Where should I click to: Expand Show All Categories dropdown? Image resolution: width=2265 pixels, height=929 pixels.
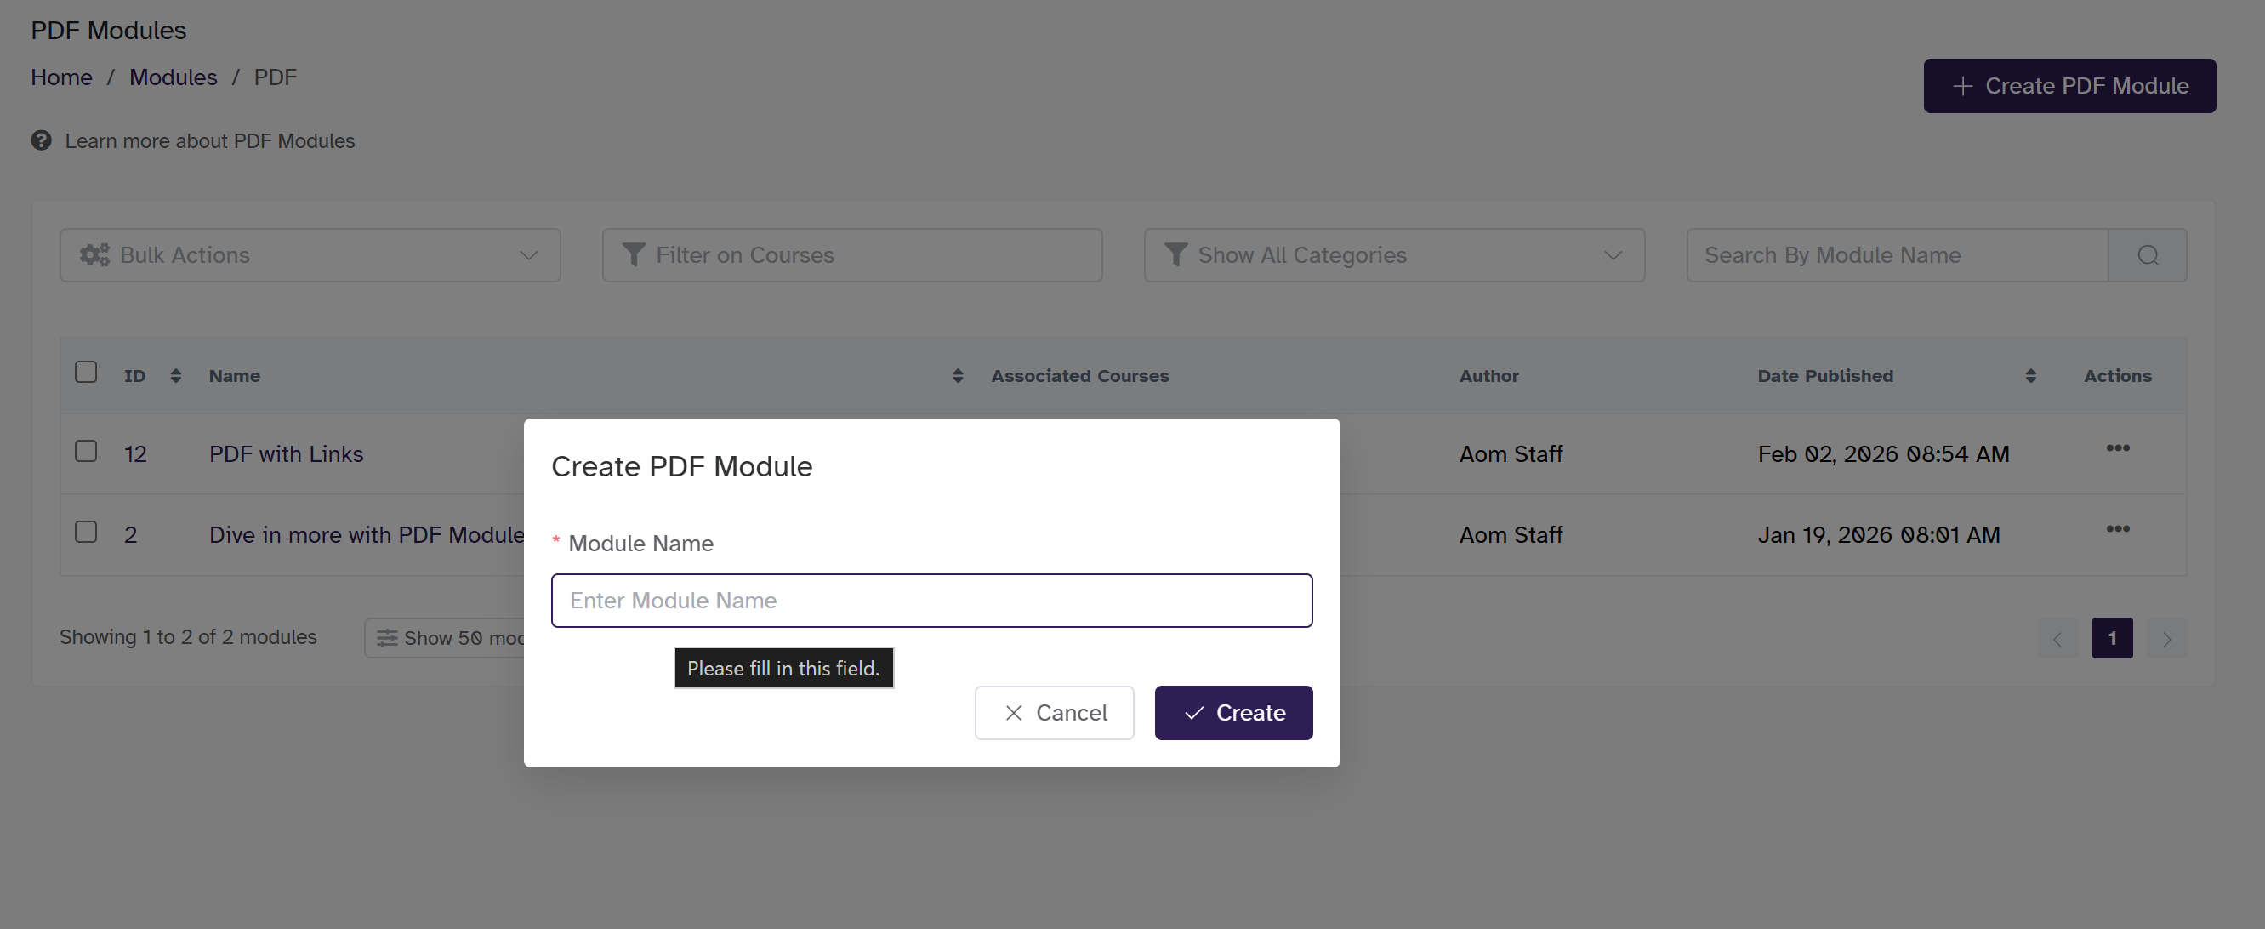pyautogui.click(x=1394, y=255)
